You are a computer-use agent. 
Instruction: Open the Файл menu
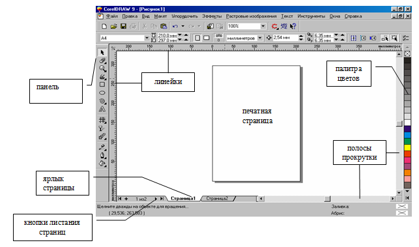pyautogui.click(x=111, y=16)
